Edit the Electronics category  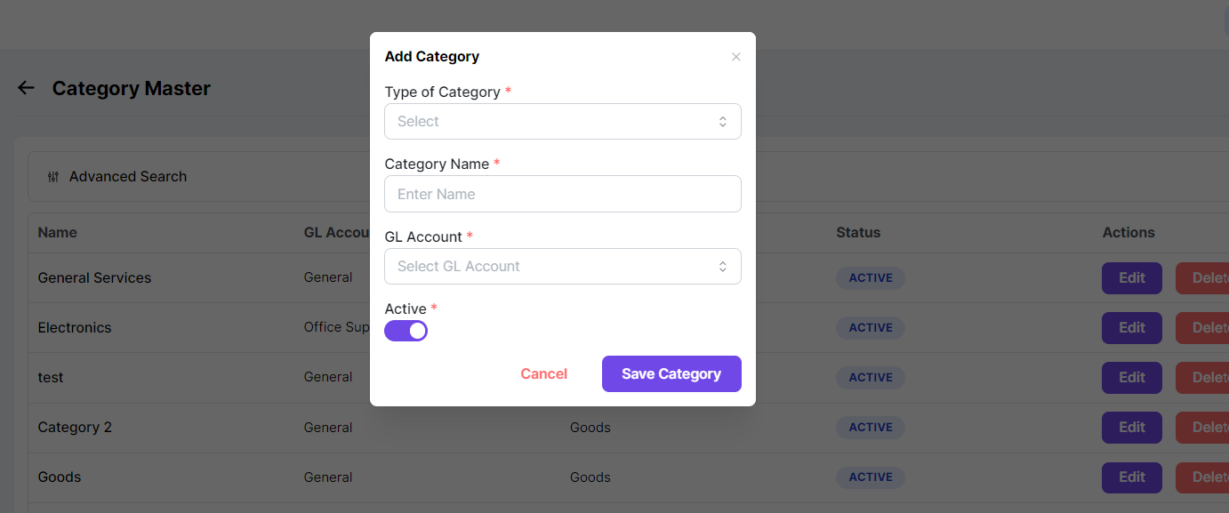pyautogui.click(x=1131, y=328)
